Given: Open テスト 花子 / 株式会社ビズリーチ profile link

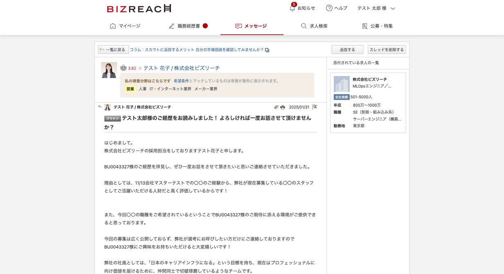Looking at the screenshot, I should [x=182, y=68].
